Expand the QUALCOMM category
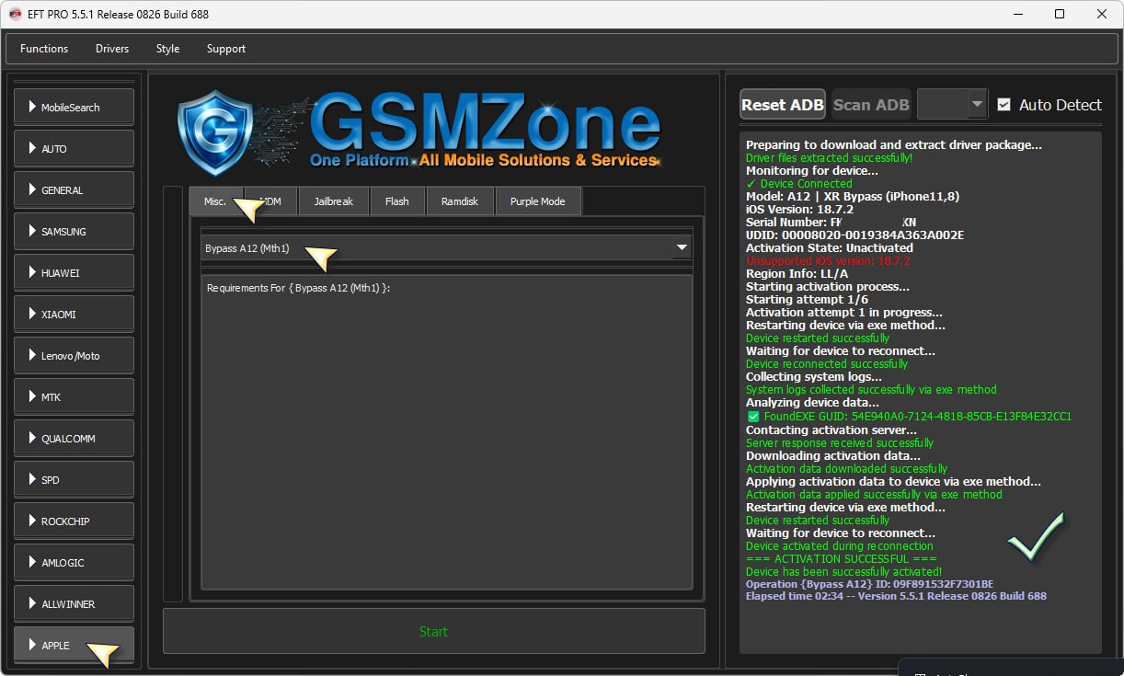The image size is (1124, 676). click(75, 438)
